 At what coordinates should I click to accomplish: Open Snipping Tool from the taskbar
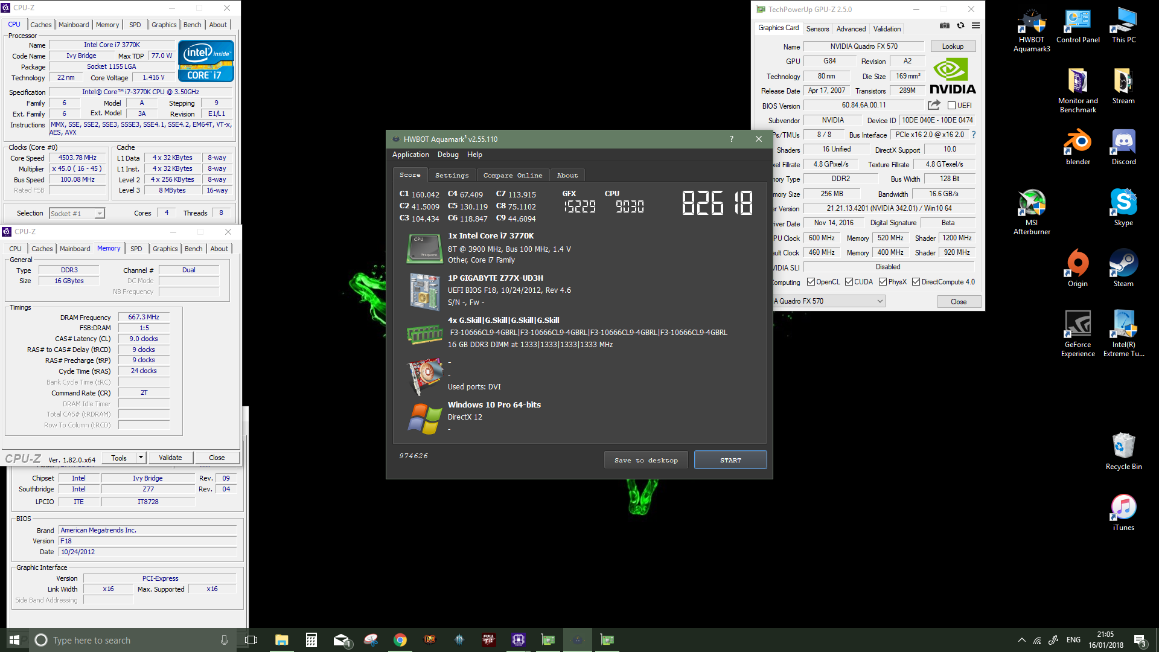pos(371,640)
